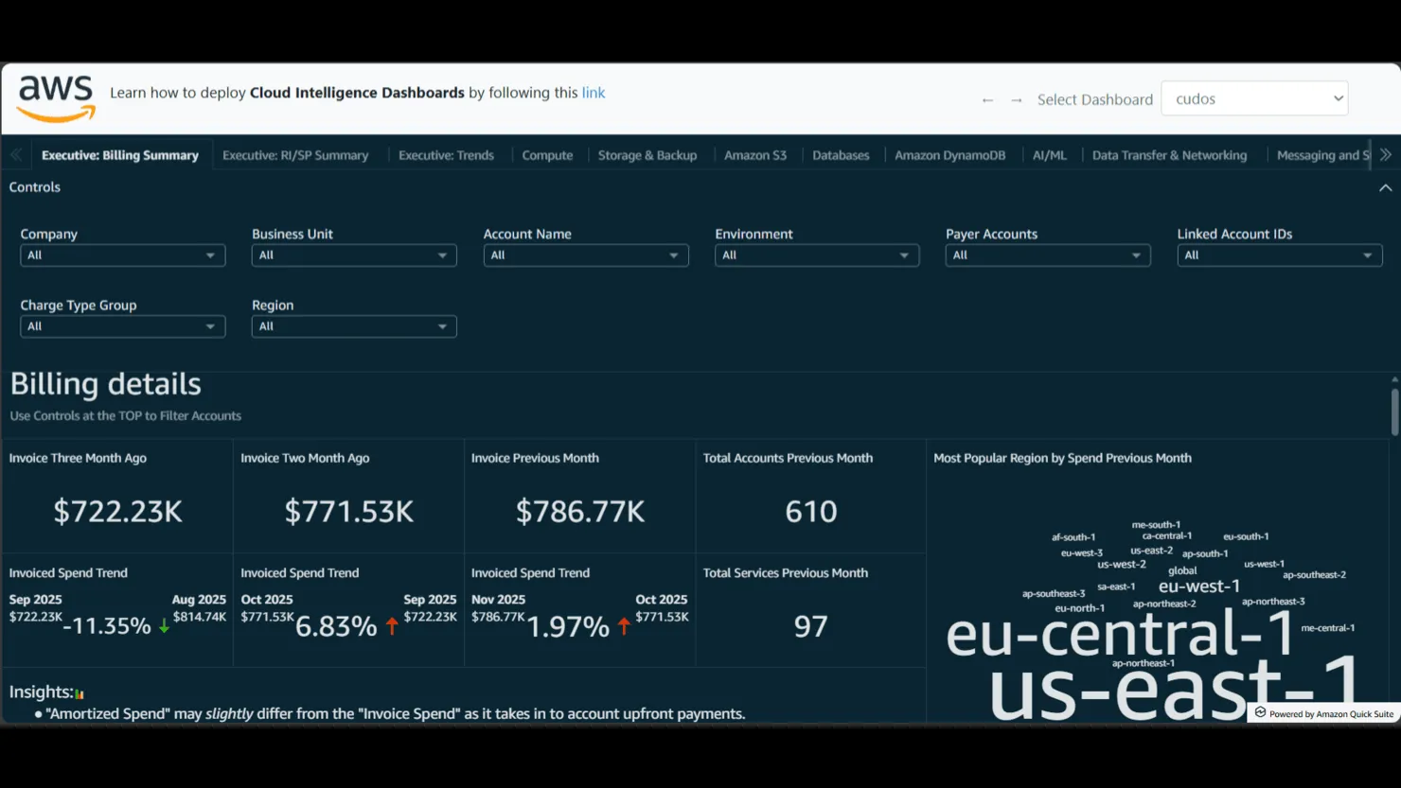Select the Amazon DynamoDB tab

tap(949, 155)
